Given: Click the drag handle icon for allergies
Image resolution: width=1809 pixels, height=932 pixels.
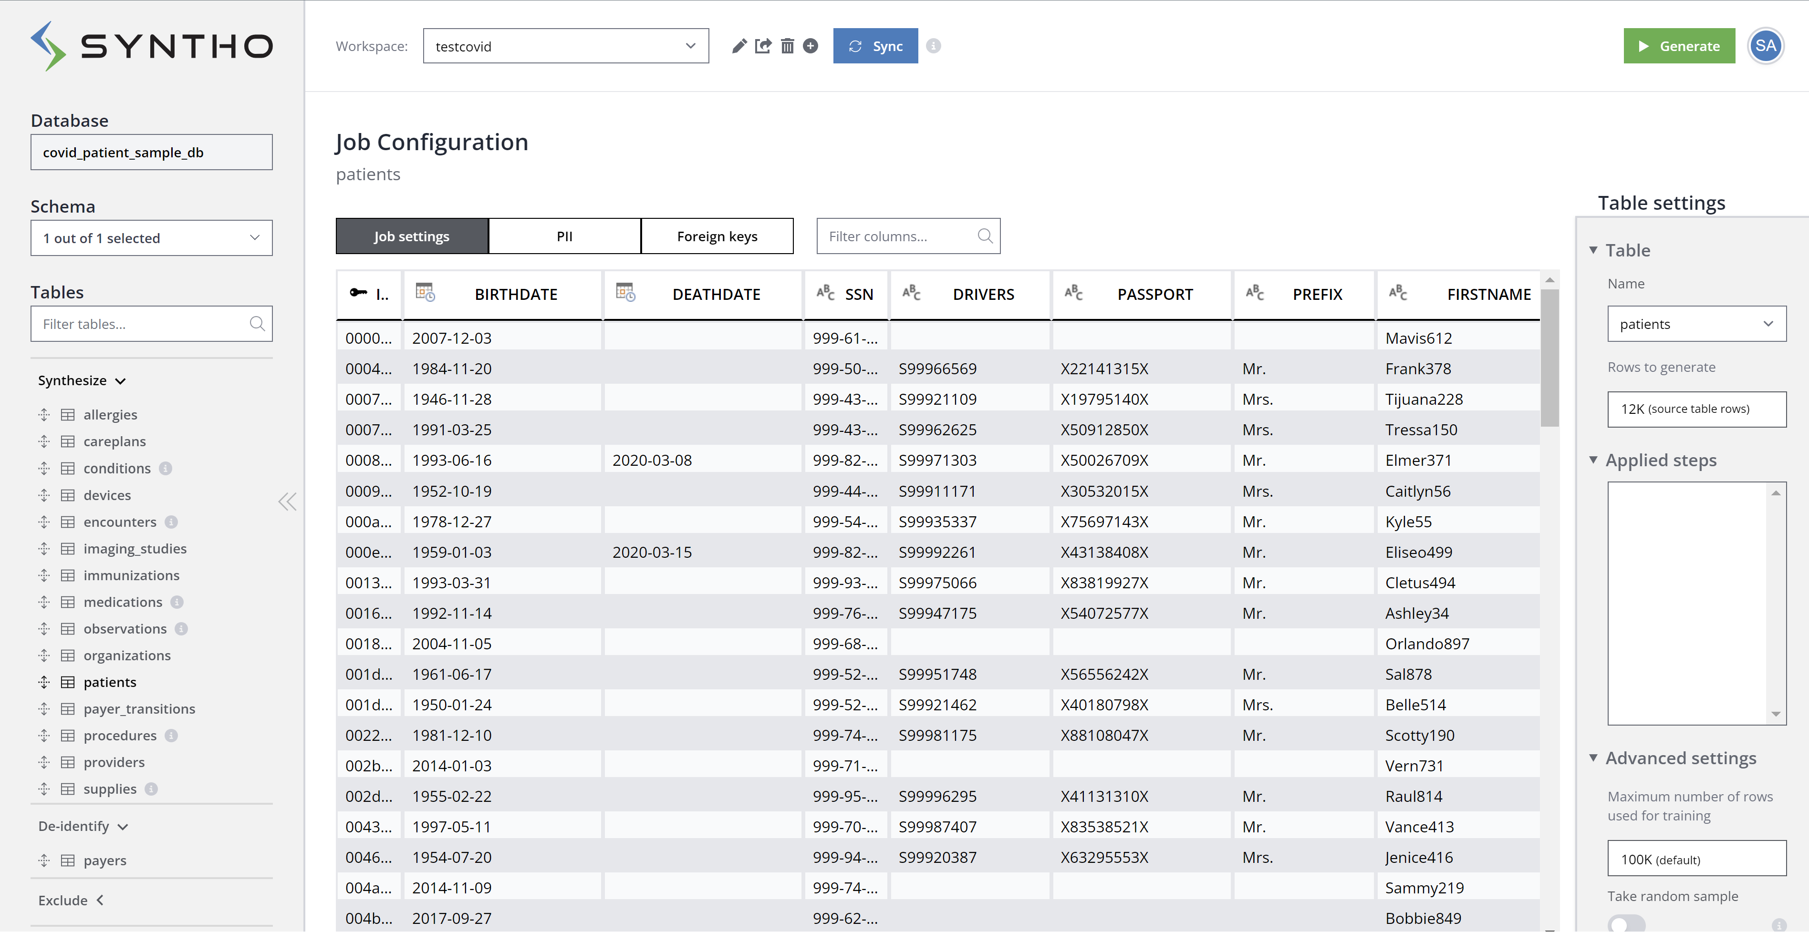Looking at the screenshot, I should coord(44,415).
